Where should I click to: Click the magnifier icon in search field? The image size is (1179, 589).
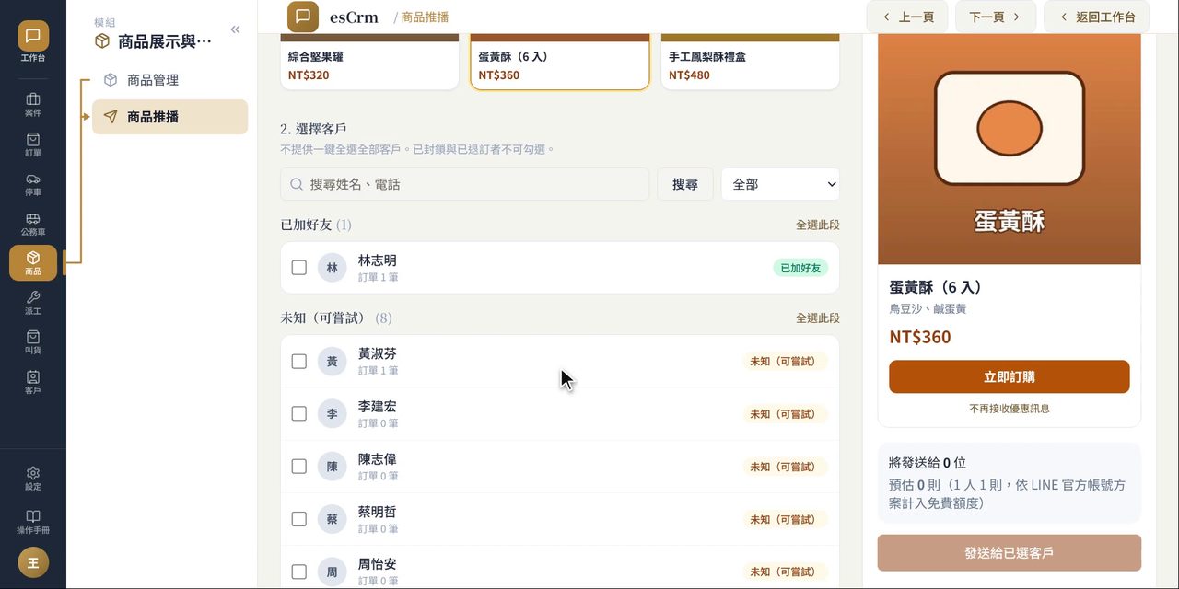pos(297,184)
